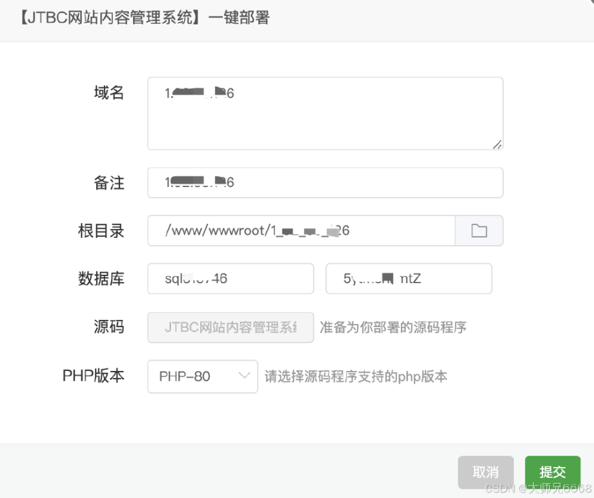Click the PHP版本 label text
This screenshot has height=498, width=594.
click(93, 376)
